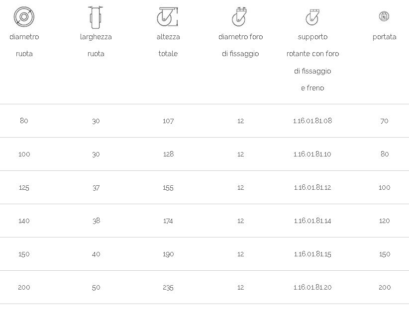Click product code 1.16.01.81.10
Viewport: 409px width, 310px height.
pos(312,154)
